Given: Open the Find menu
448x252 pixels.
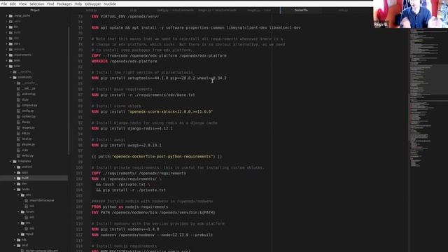Looking at the screenshot, I should [x=50, y=4].
